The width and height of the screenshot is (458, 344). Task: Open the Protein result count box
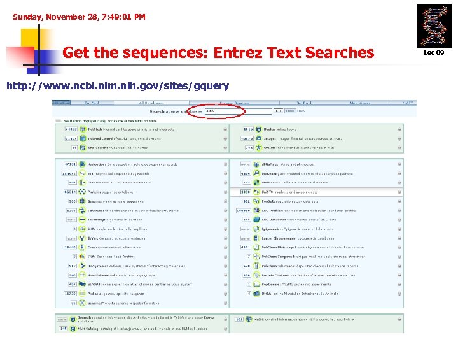(x=70, y=192)
